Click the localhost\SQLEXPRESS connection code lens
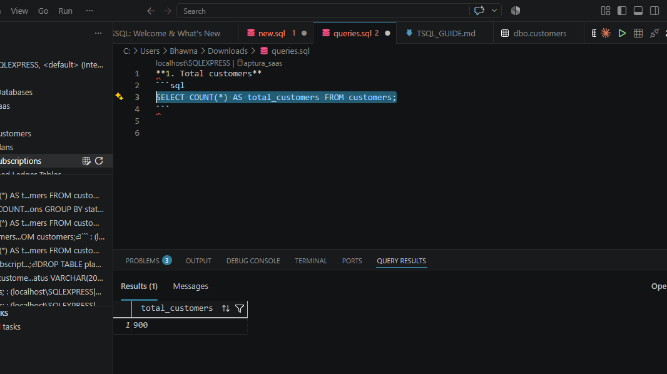Image resolution: width=667 pixels, height=374 pixels. [x=193, y=63]
